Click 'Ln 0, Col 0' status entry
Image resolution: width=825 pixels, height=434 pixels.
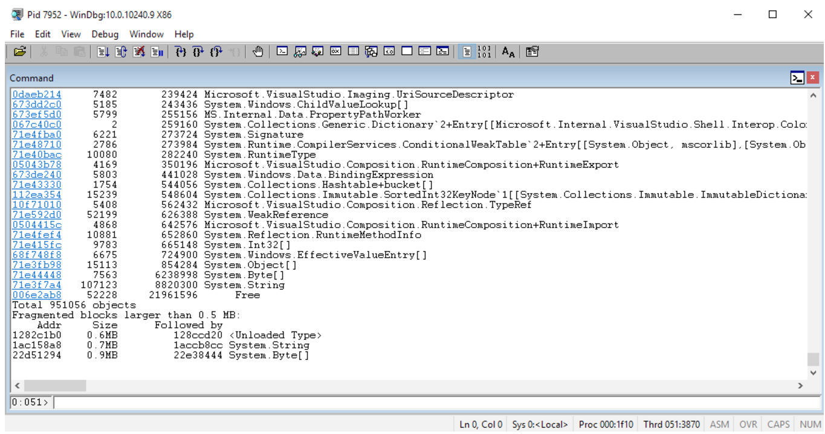(480, 424)
